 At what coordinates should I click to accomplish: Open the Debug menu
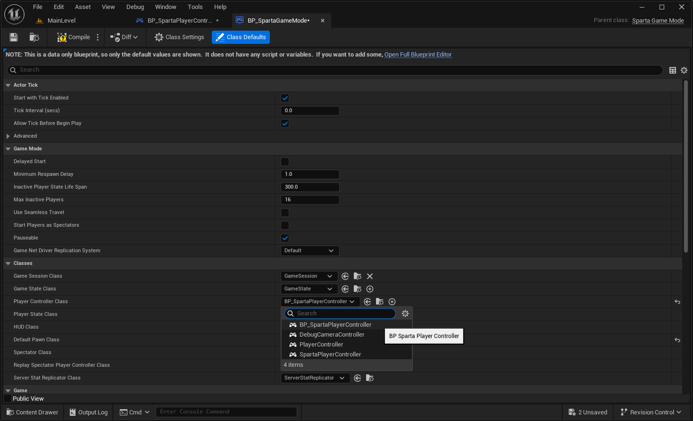pyautogui.click(x=135, y=7)
